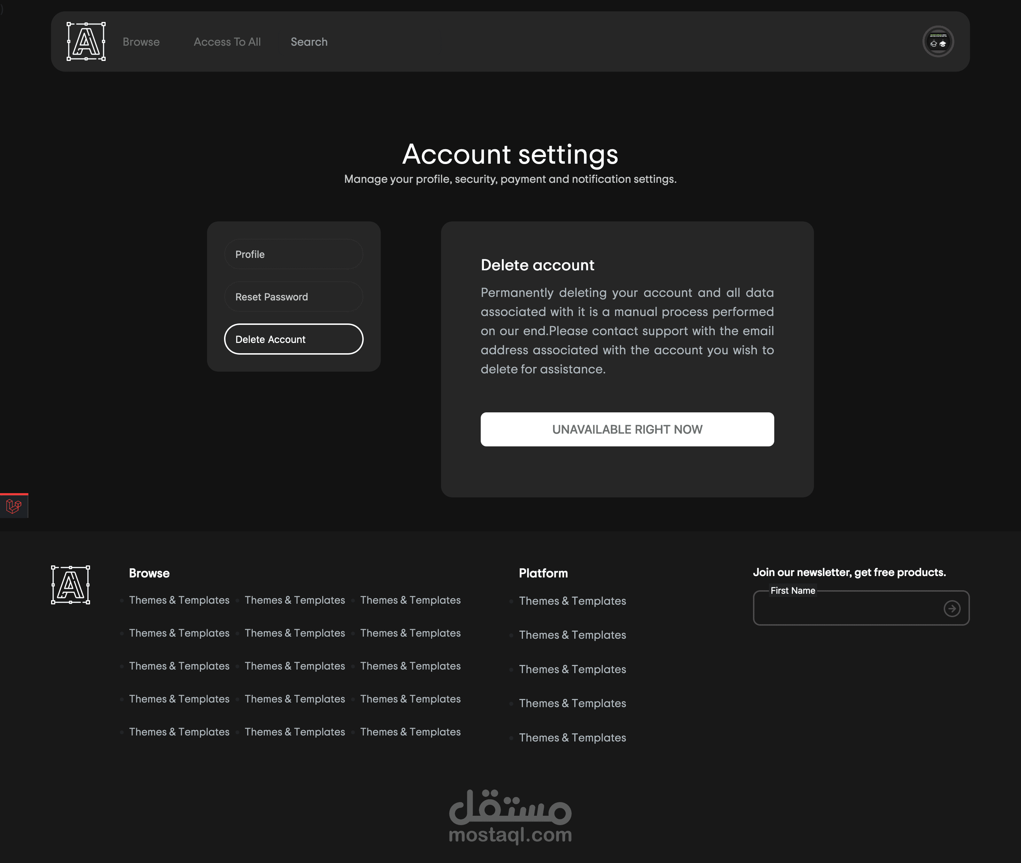
Task: Click the Browse footer heading
Action: pyautogui.click(x=149, y=573)
